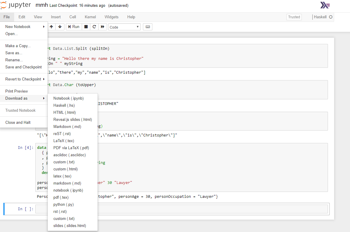Download as lowercase rst (.rst)
The image size is (350, 232).
click(73, 212)
